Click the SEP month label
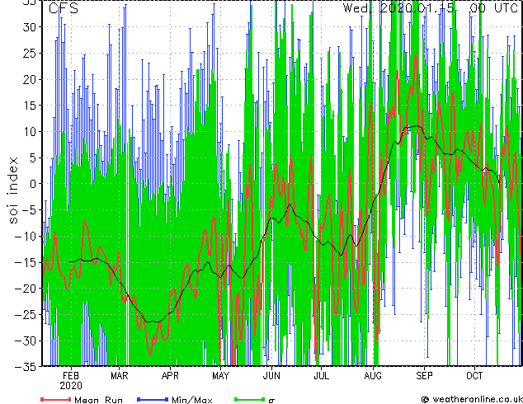Image resolution: width=523 pixels, height=404 pixels. pos(424,376)
